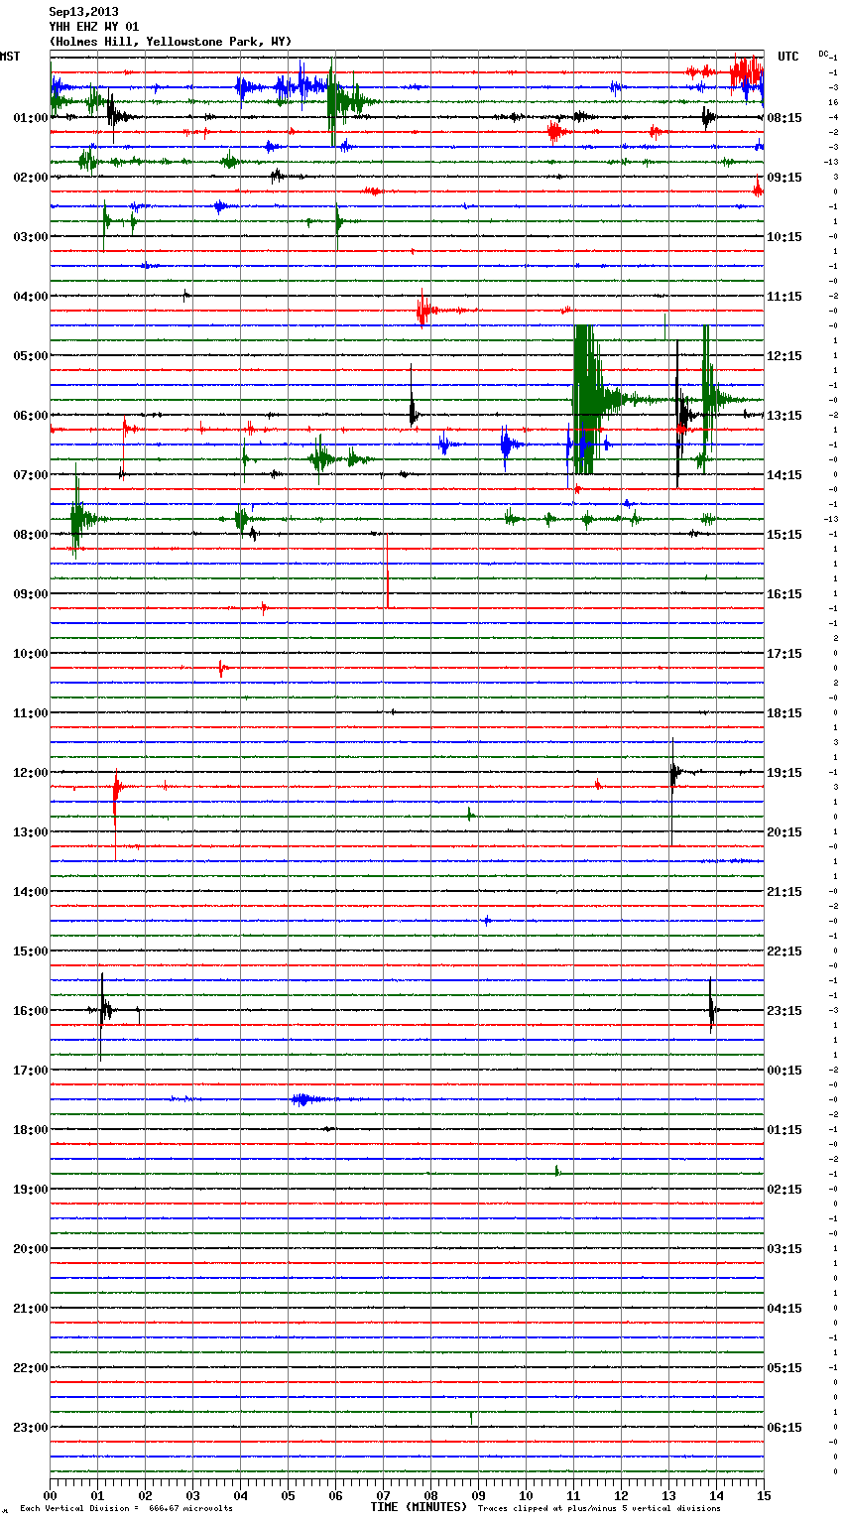Viewport: 843px width, 1522px height.
Task: Click the 23:15 UTC time label
Action: tap(784, 1011)
